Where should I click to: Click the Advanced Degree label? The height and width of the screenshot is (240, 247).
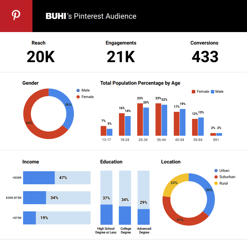(144, 231)
